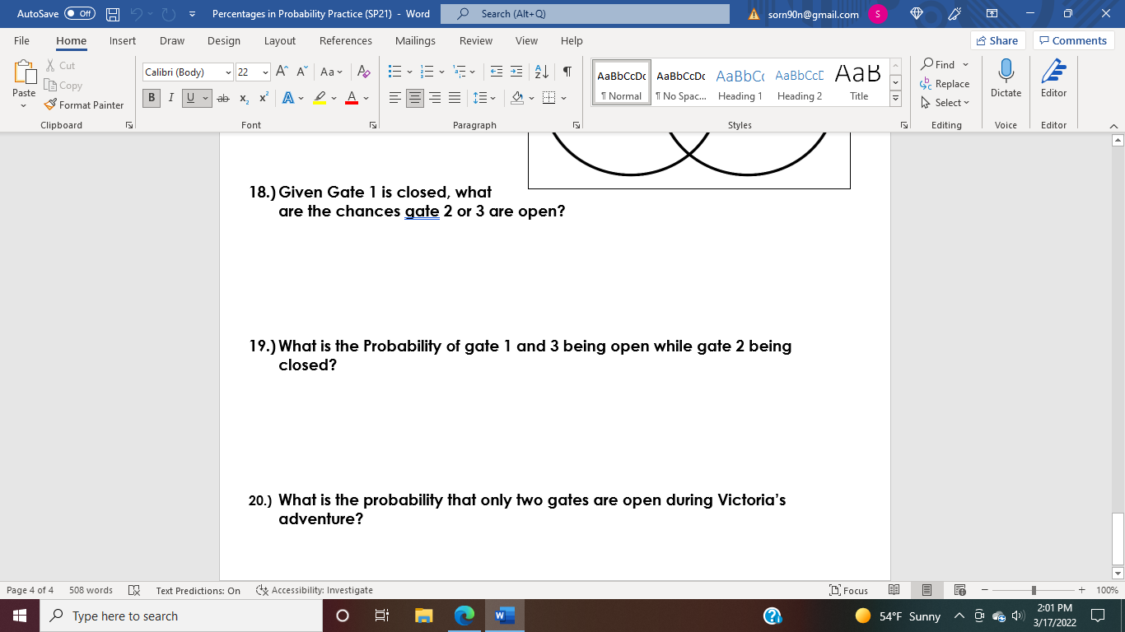Viewport: 1125px width, 632px height.
Task: Open the highlight color dropdown
Action: click(334, 98)
